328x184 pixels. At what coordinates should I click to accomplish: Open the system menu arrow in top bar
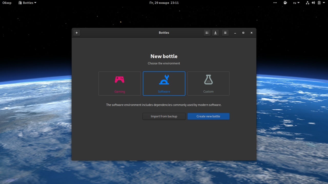coord(324,3)
